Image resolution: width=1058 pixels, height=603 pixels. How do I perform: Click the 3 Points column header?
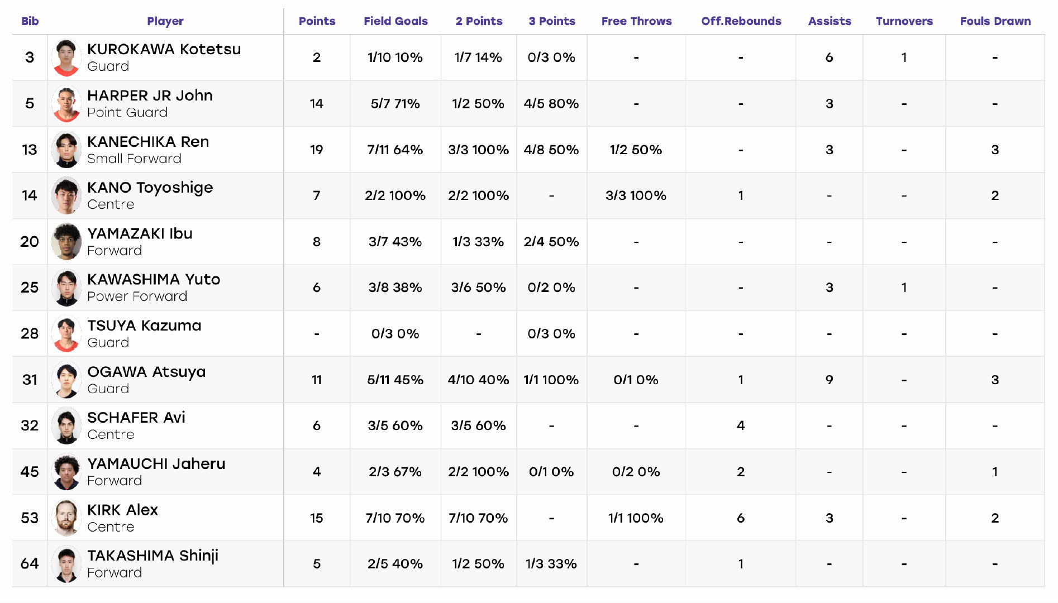tap(552, 21)
